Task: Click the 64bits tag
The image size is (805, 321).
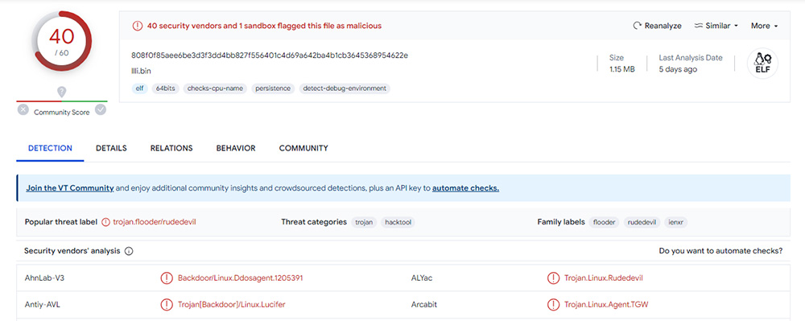Action: point(165,88)
